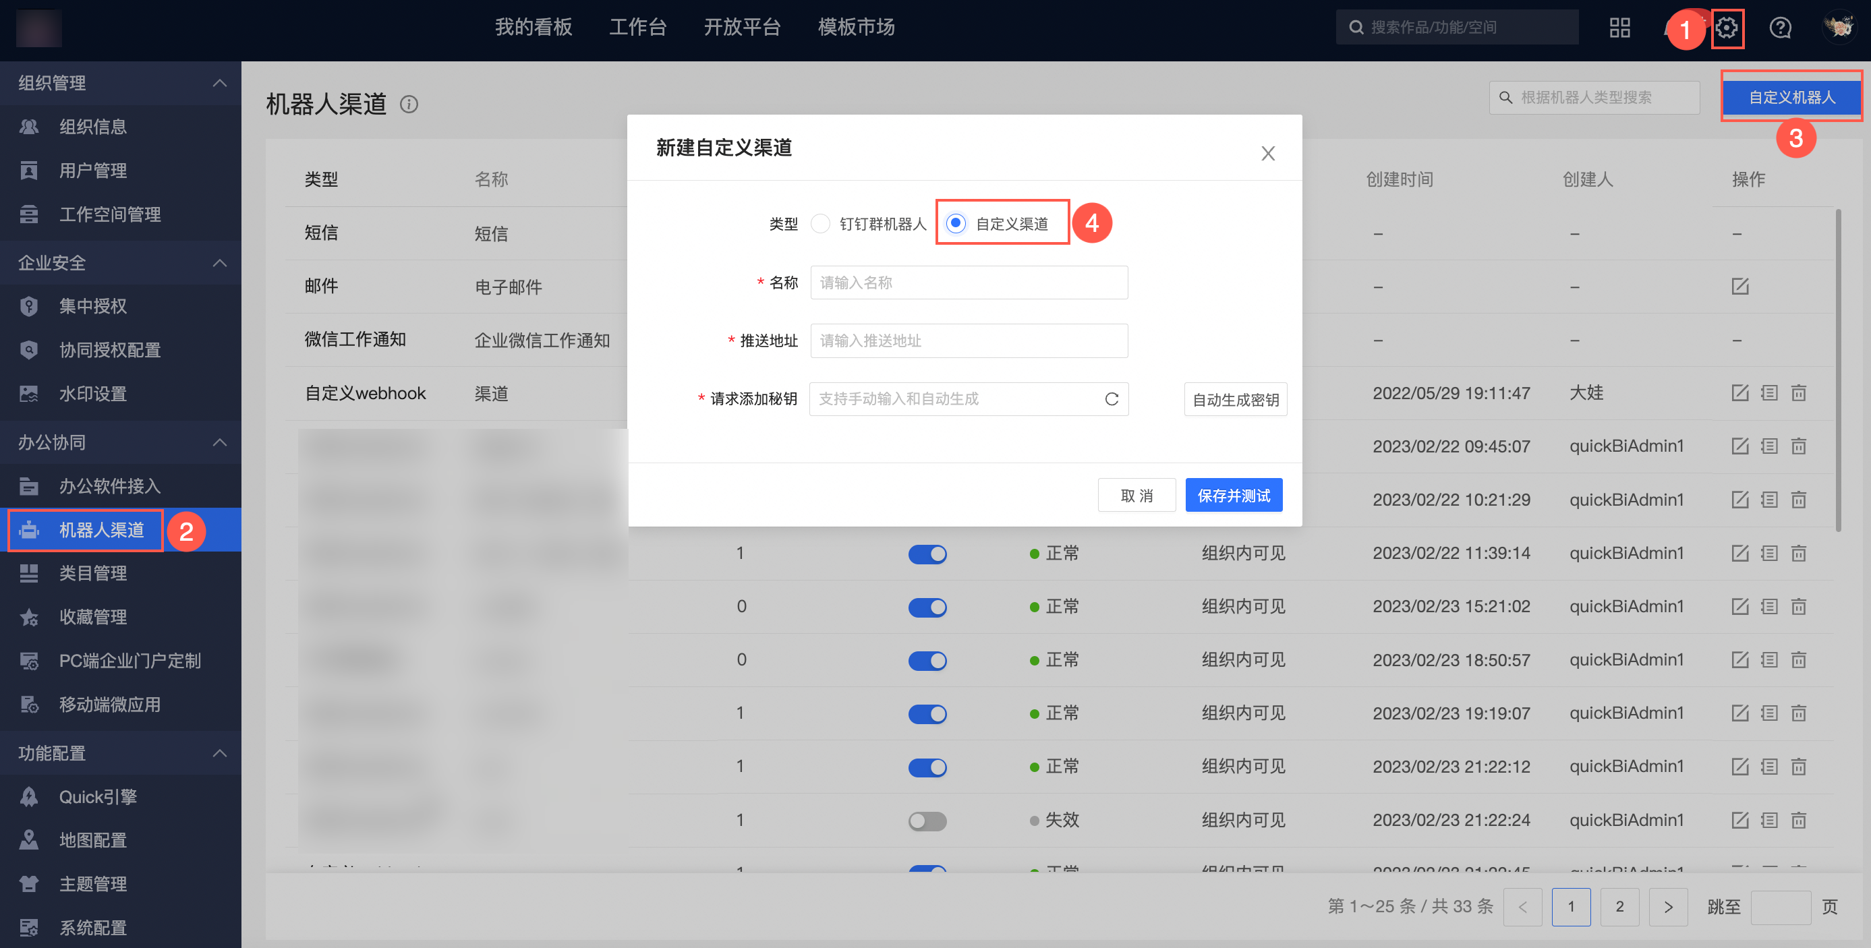The image size is (1871, 948).
Task: Click the 搜索作品/功能/空间 search box
Action: [x=1456, y=28]
